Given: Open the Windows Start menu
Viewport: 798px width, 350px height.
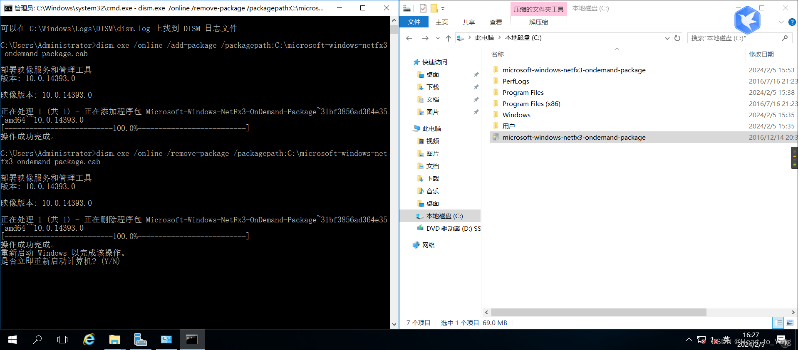Looking at the screenshot, I should (12, 340).
